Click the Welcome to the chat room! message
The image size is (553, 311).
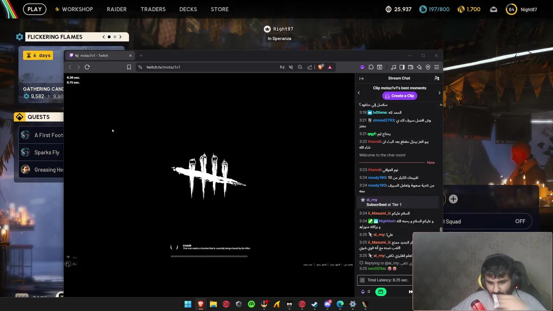(x=382, y=155)
